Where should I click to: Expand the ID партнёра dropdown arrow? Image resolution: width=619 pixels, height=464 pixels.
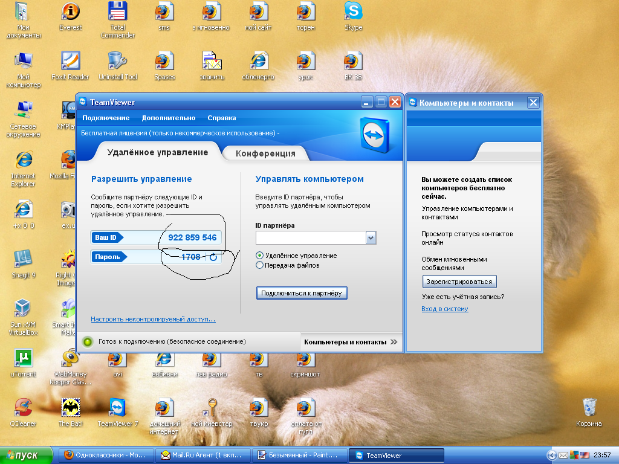coord(371,238)
